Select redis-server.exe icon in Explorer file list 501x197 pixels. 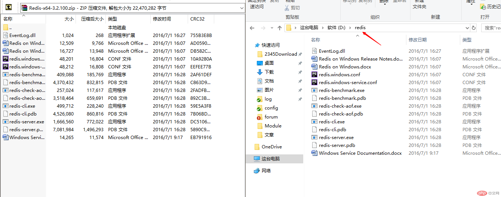314,137
